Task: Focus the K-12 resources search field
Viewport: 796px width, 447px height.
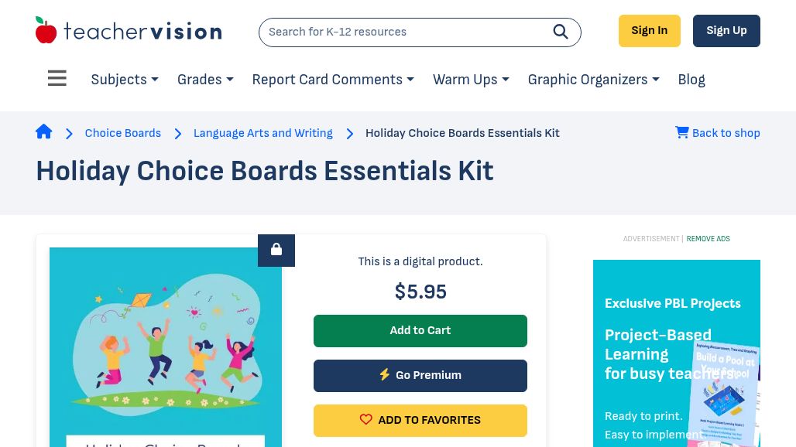Action: (x=406, y=32)
